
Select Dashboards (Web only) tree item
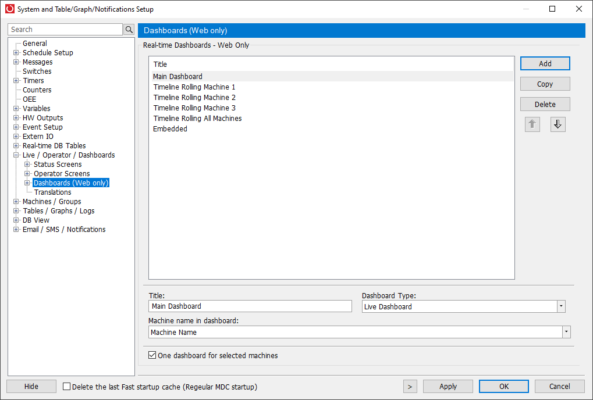click(71, 183)
